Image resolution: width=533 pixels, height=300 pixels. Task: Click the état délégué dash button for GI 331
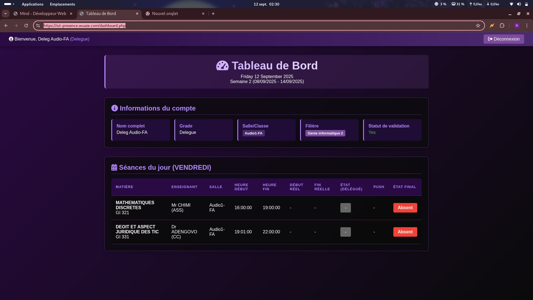[345, 232]
